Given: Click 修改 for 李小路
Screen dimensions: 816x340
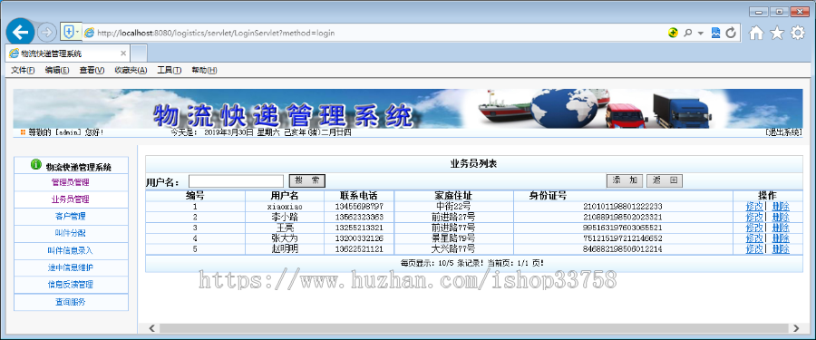Looking at the screenshot, I should (x=754, y=217).
